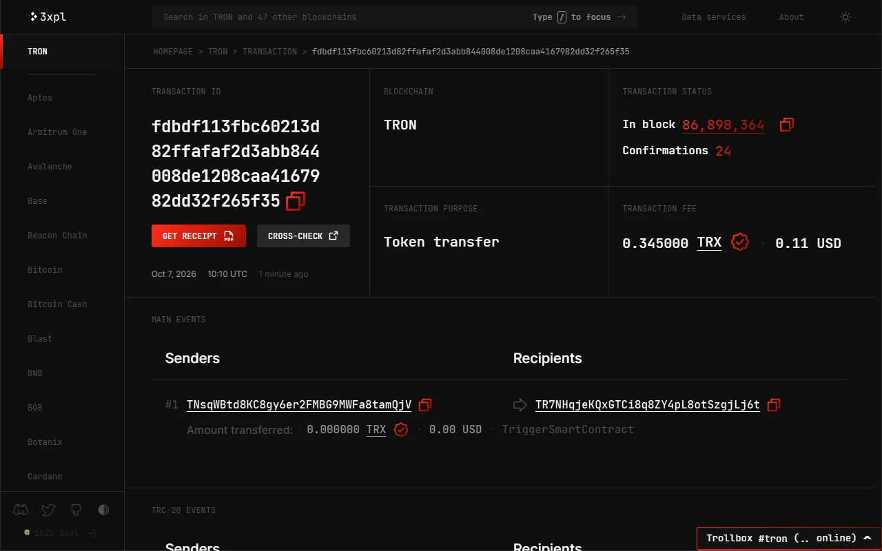Click TRX link in transaction fee
The height and width of the screenshot is (551, 882).
coord(709,242)
